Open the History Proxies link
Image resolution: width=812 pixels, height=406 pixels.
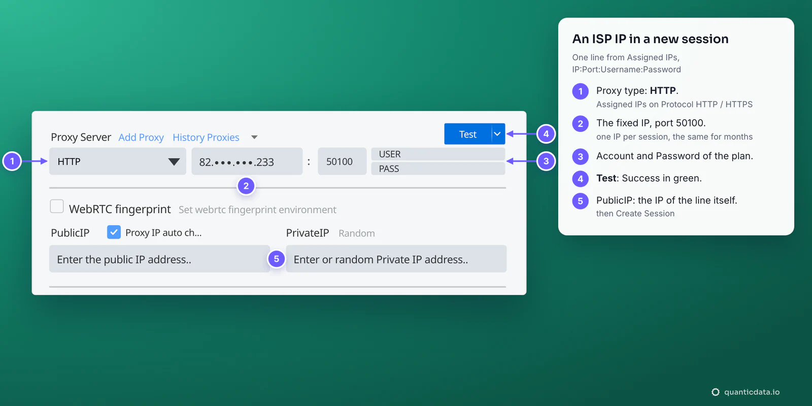[x=206, y=137]
